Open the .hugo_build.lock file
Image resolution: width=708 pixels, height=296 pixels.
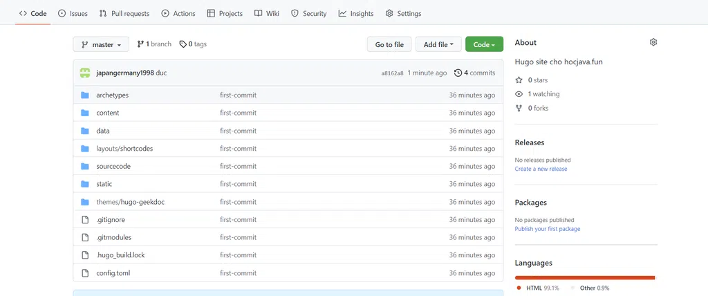pos(120,255)
